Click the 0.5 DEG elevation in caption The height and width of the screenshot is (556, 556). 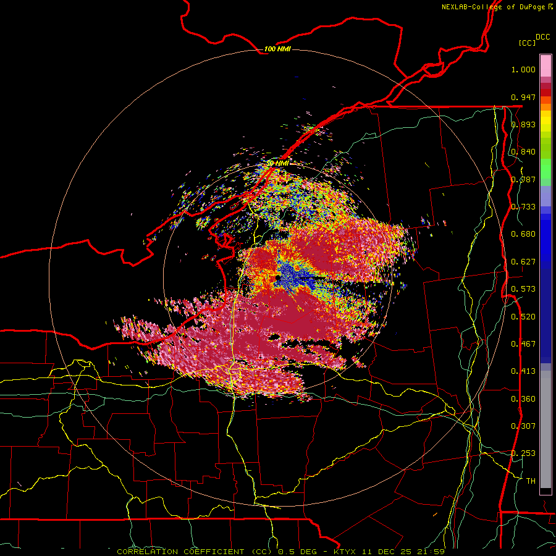298,552
